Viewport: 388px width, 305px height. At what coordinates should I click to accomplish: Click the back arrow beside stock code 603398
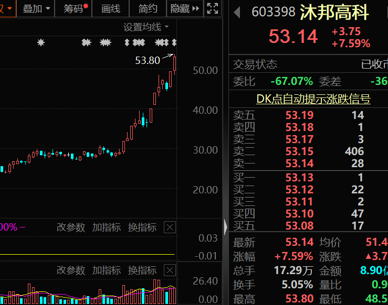tap(237, 12)
